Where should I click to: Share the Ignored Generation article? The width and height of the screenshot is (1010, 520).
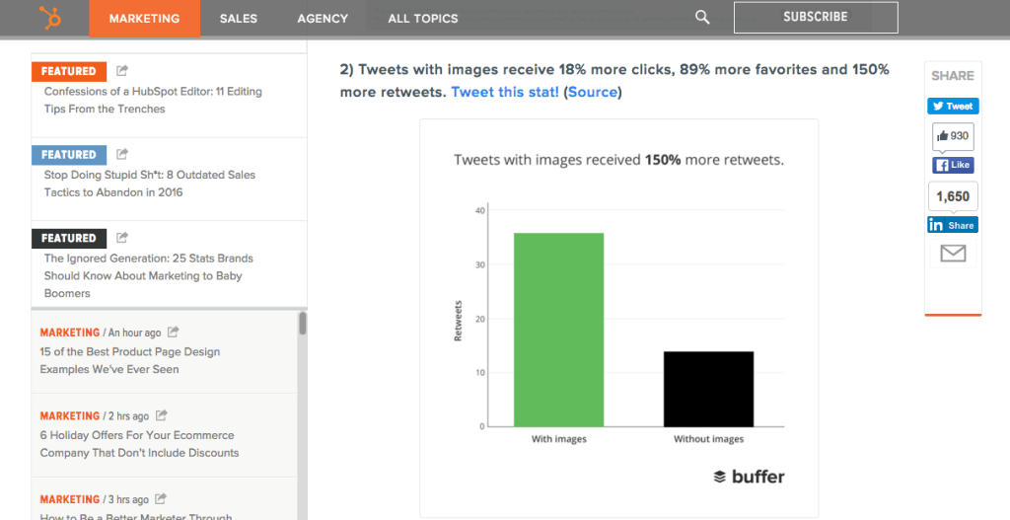click(x=122, y=237)
